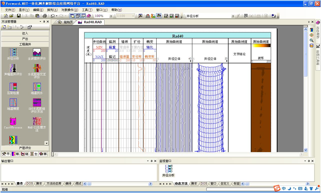The image size is (321, 193).
Task: Click the Chinese 中 input method tray icon
Action: [284, 189]
